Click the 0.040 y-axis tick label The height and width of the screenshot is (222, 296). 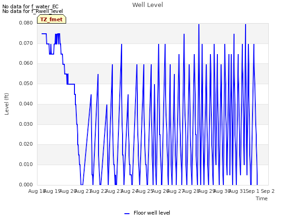[x=26, y=104]
